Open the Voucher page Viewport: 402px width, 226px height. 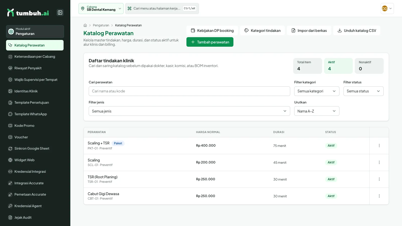click(35, 137)
